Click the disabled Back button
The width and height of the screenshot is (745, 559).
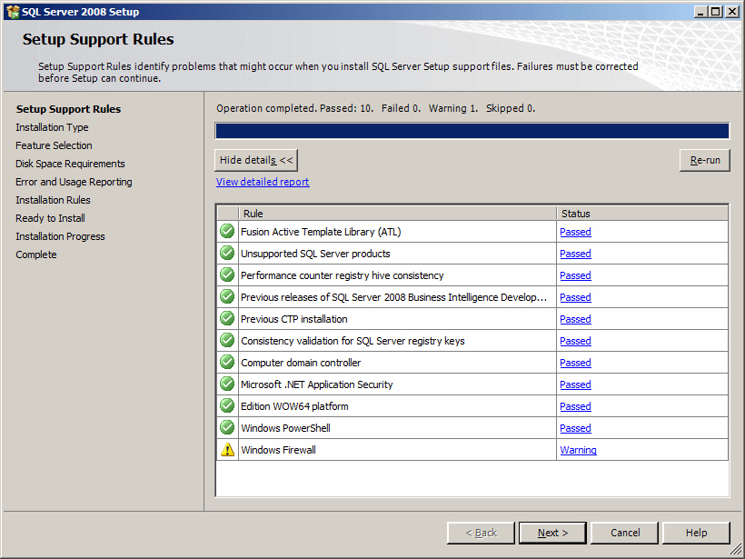pyautogui.click(x=481, y=533)
